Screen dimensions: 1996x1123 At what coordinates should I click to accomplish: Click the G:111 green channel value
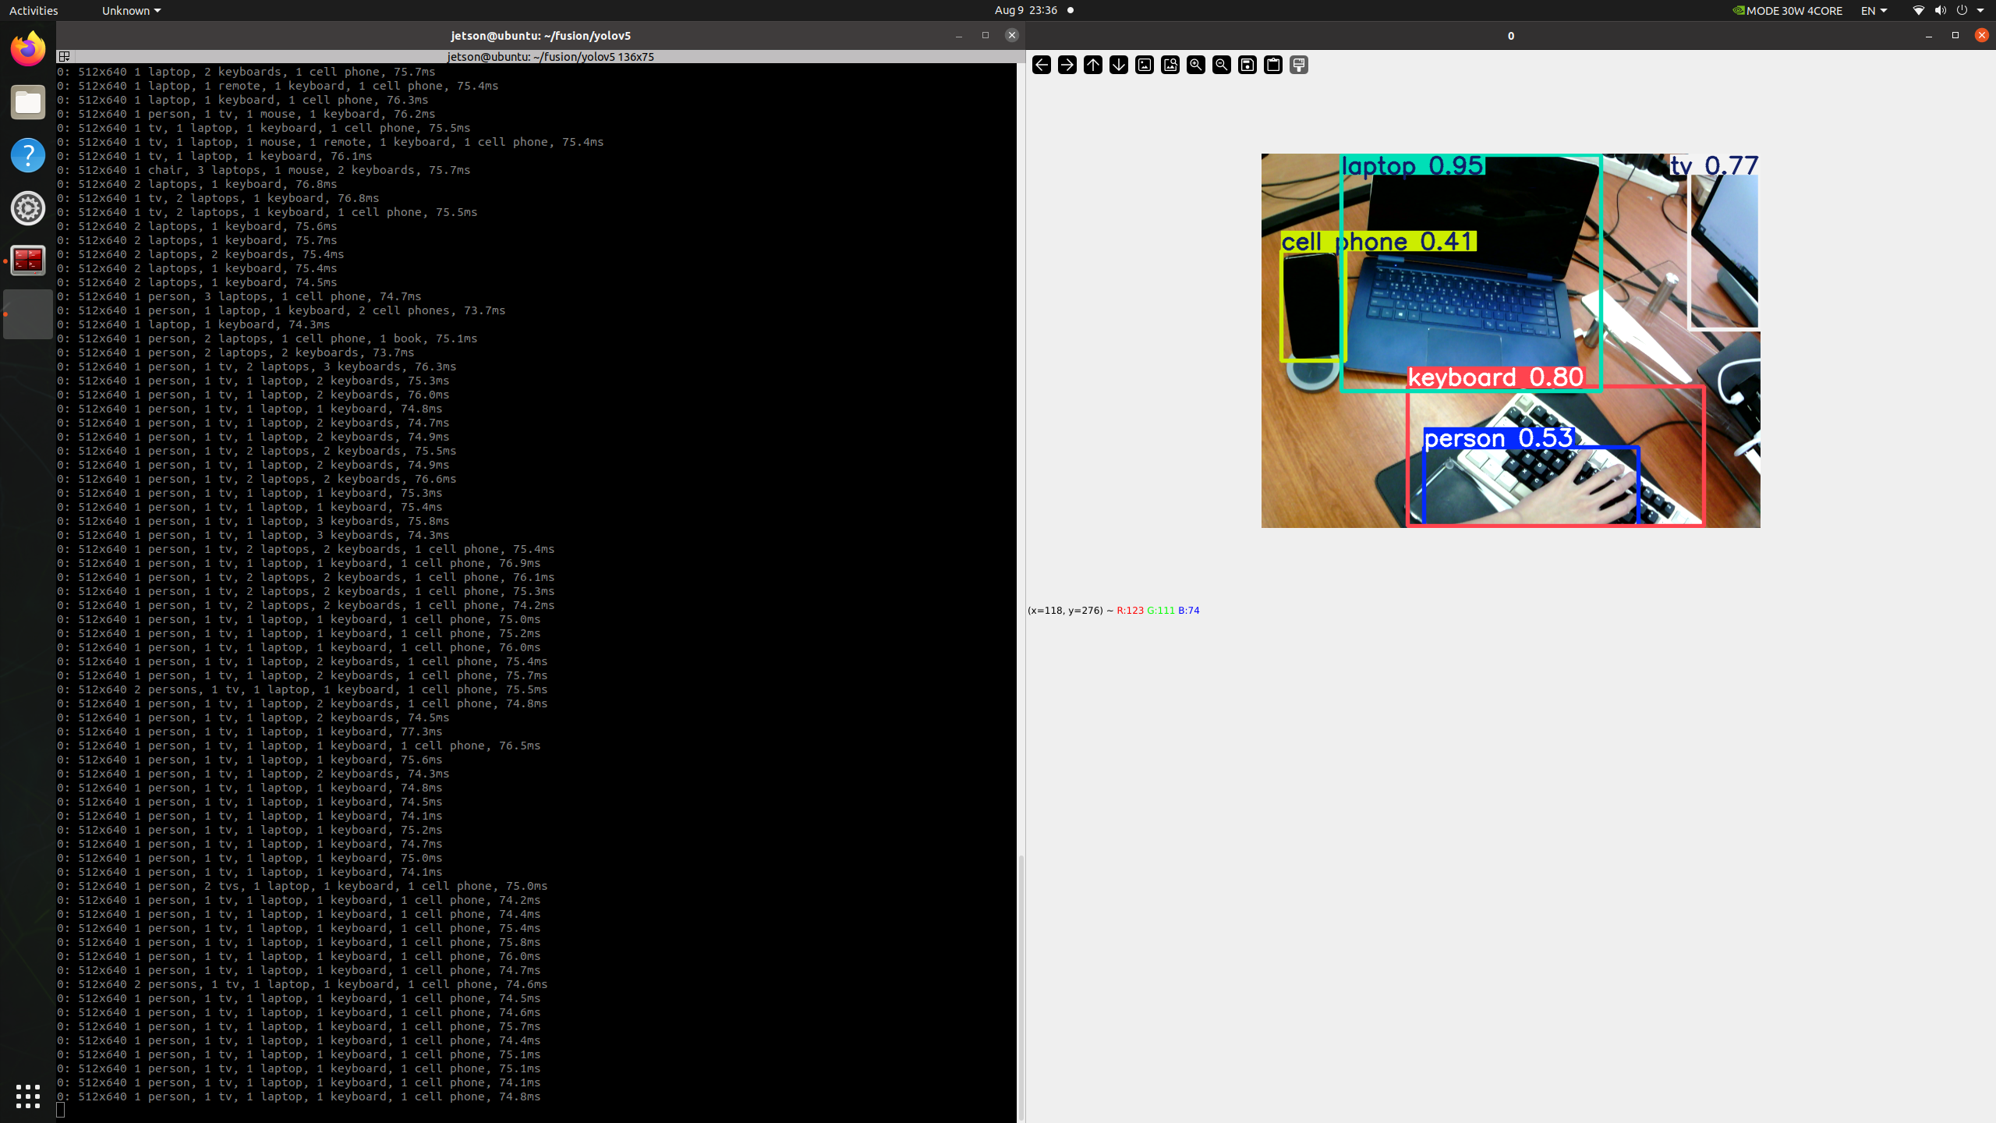[x=1161, y=610]
